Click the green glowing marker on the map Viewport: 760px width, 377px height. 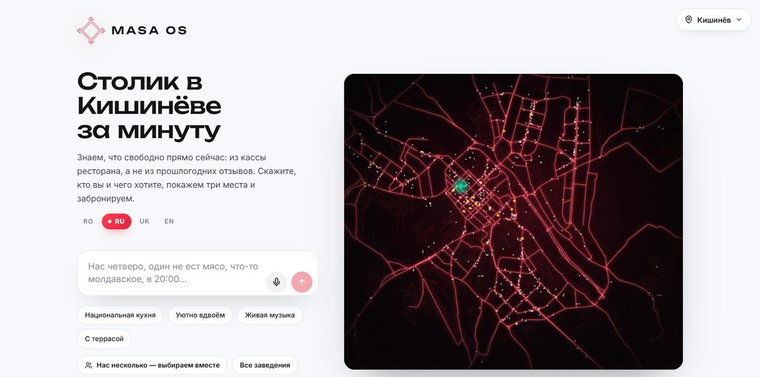(x=461, y=185)
